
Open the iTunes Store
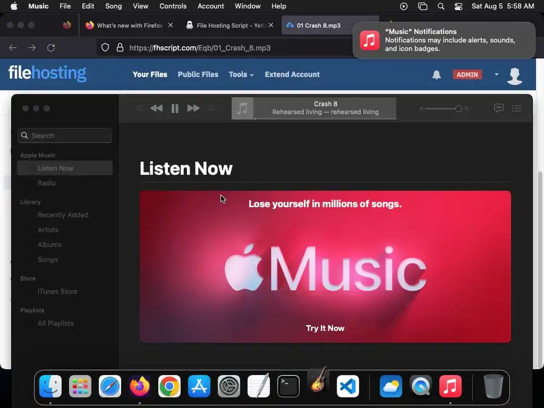[57, 292]
